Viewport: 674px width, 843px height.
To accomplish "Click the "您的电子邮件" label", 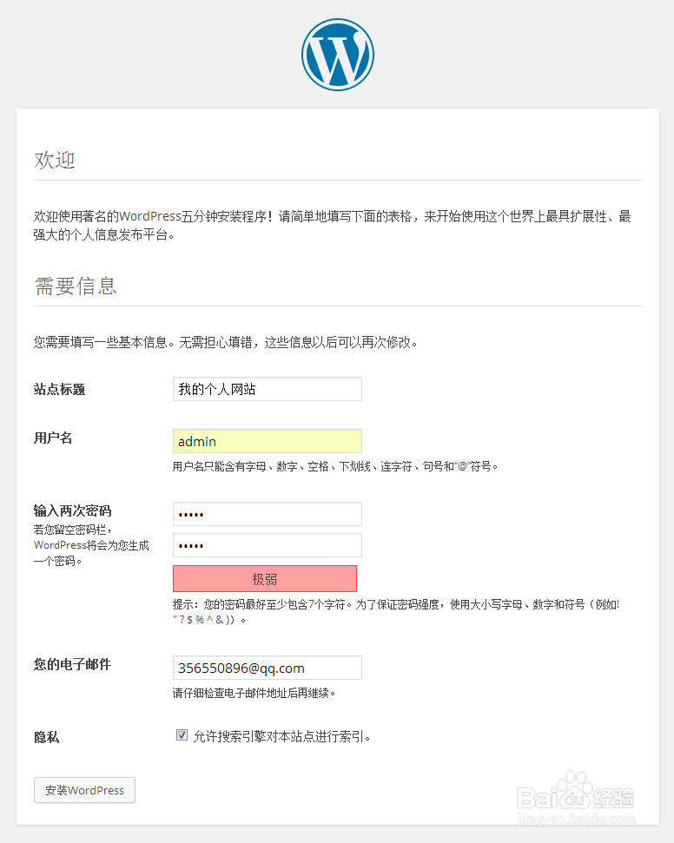I will (72, 664).
